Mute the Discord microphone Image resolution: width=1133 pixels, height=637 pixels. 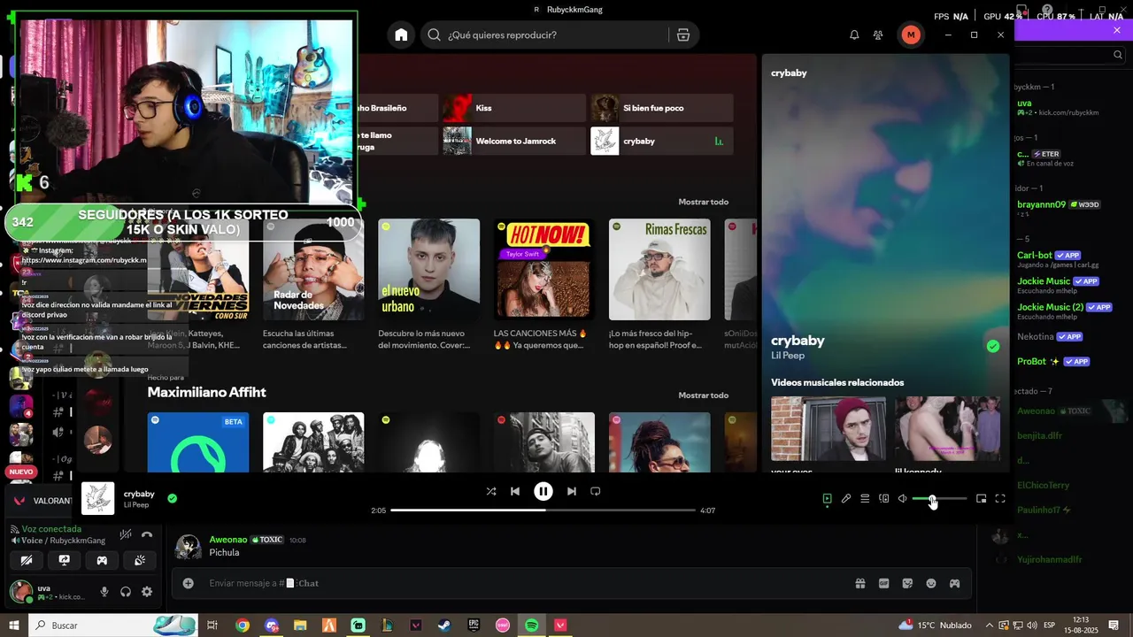click(104, 592)
